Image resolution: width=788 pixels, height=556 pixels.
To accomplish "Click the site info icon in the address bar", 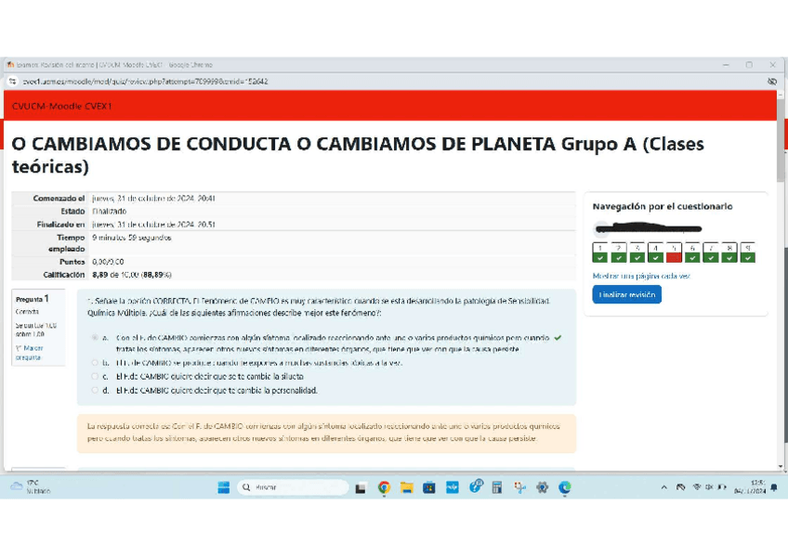I will (x=13, y=82).
